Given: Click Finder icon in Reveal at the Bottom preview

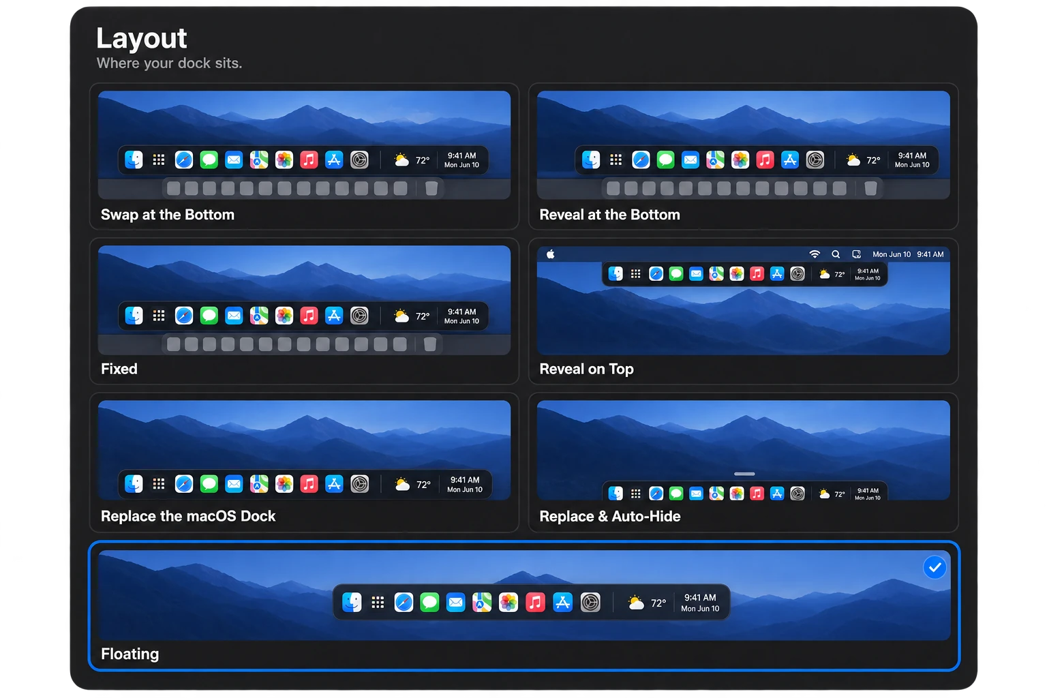Looking at the screenshot, I should [591, 160].
